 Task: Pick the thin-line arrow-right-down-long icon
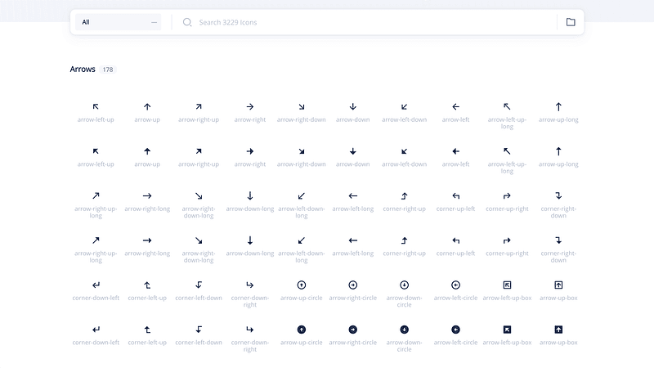coord(199,195)
